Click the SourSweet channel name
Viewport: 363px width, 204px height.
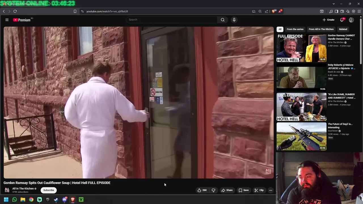click(333, 131)
